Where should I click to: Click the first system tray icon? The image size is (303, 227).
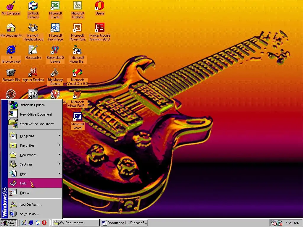[274, 223]
